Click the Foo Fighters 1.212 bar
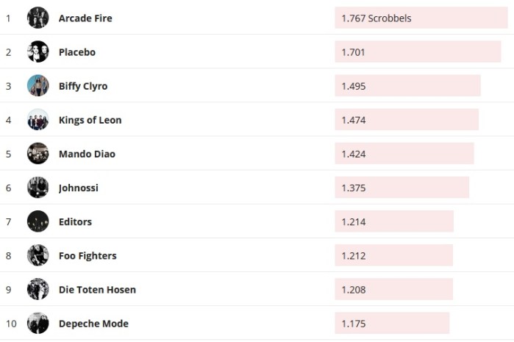This screenshot has height=342, width=514. pyautogui.click(x=393, y=256)
